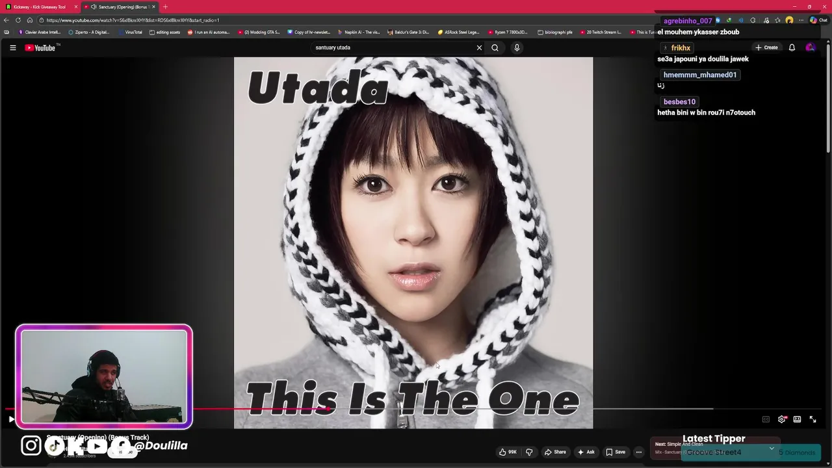The width and height of the screenshot is (832, 468).
Task: Toggle closed captions on the player
Action: (x=766, y=419)
